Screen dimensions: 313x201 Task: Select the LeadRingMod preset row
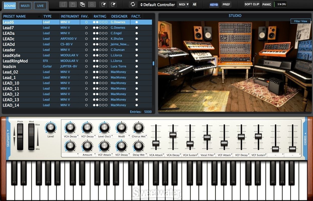click(x=77, y=61)
